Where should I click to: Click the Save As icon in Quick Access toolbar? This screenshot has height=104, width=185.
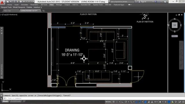click(17, 2)
